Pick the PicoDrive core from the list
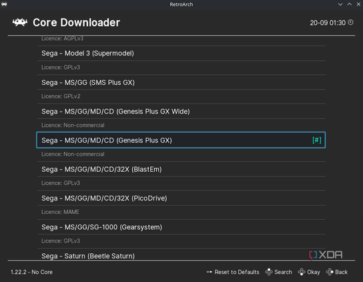This screenshot has height=282, width=363. click(181, 198)
